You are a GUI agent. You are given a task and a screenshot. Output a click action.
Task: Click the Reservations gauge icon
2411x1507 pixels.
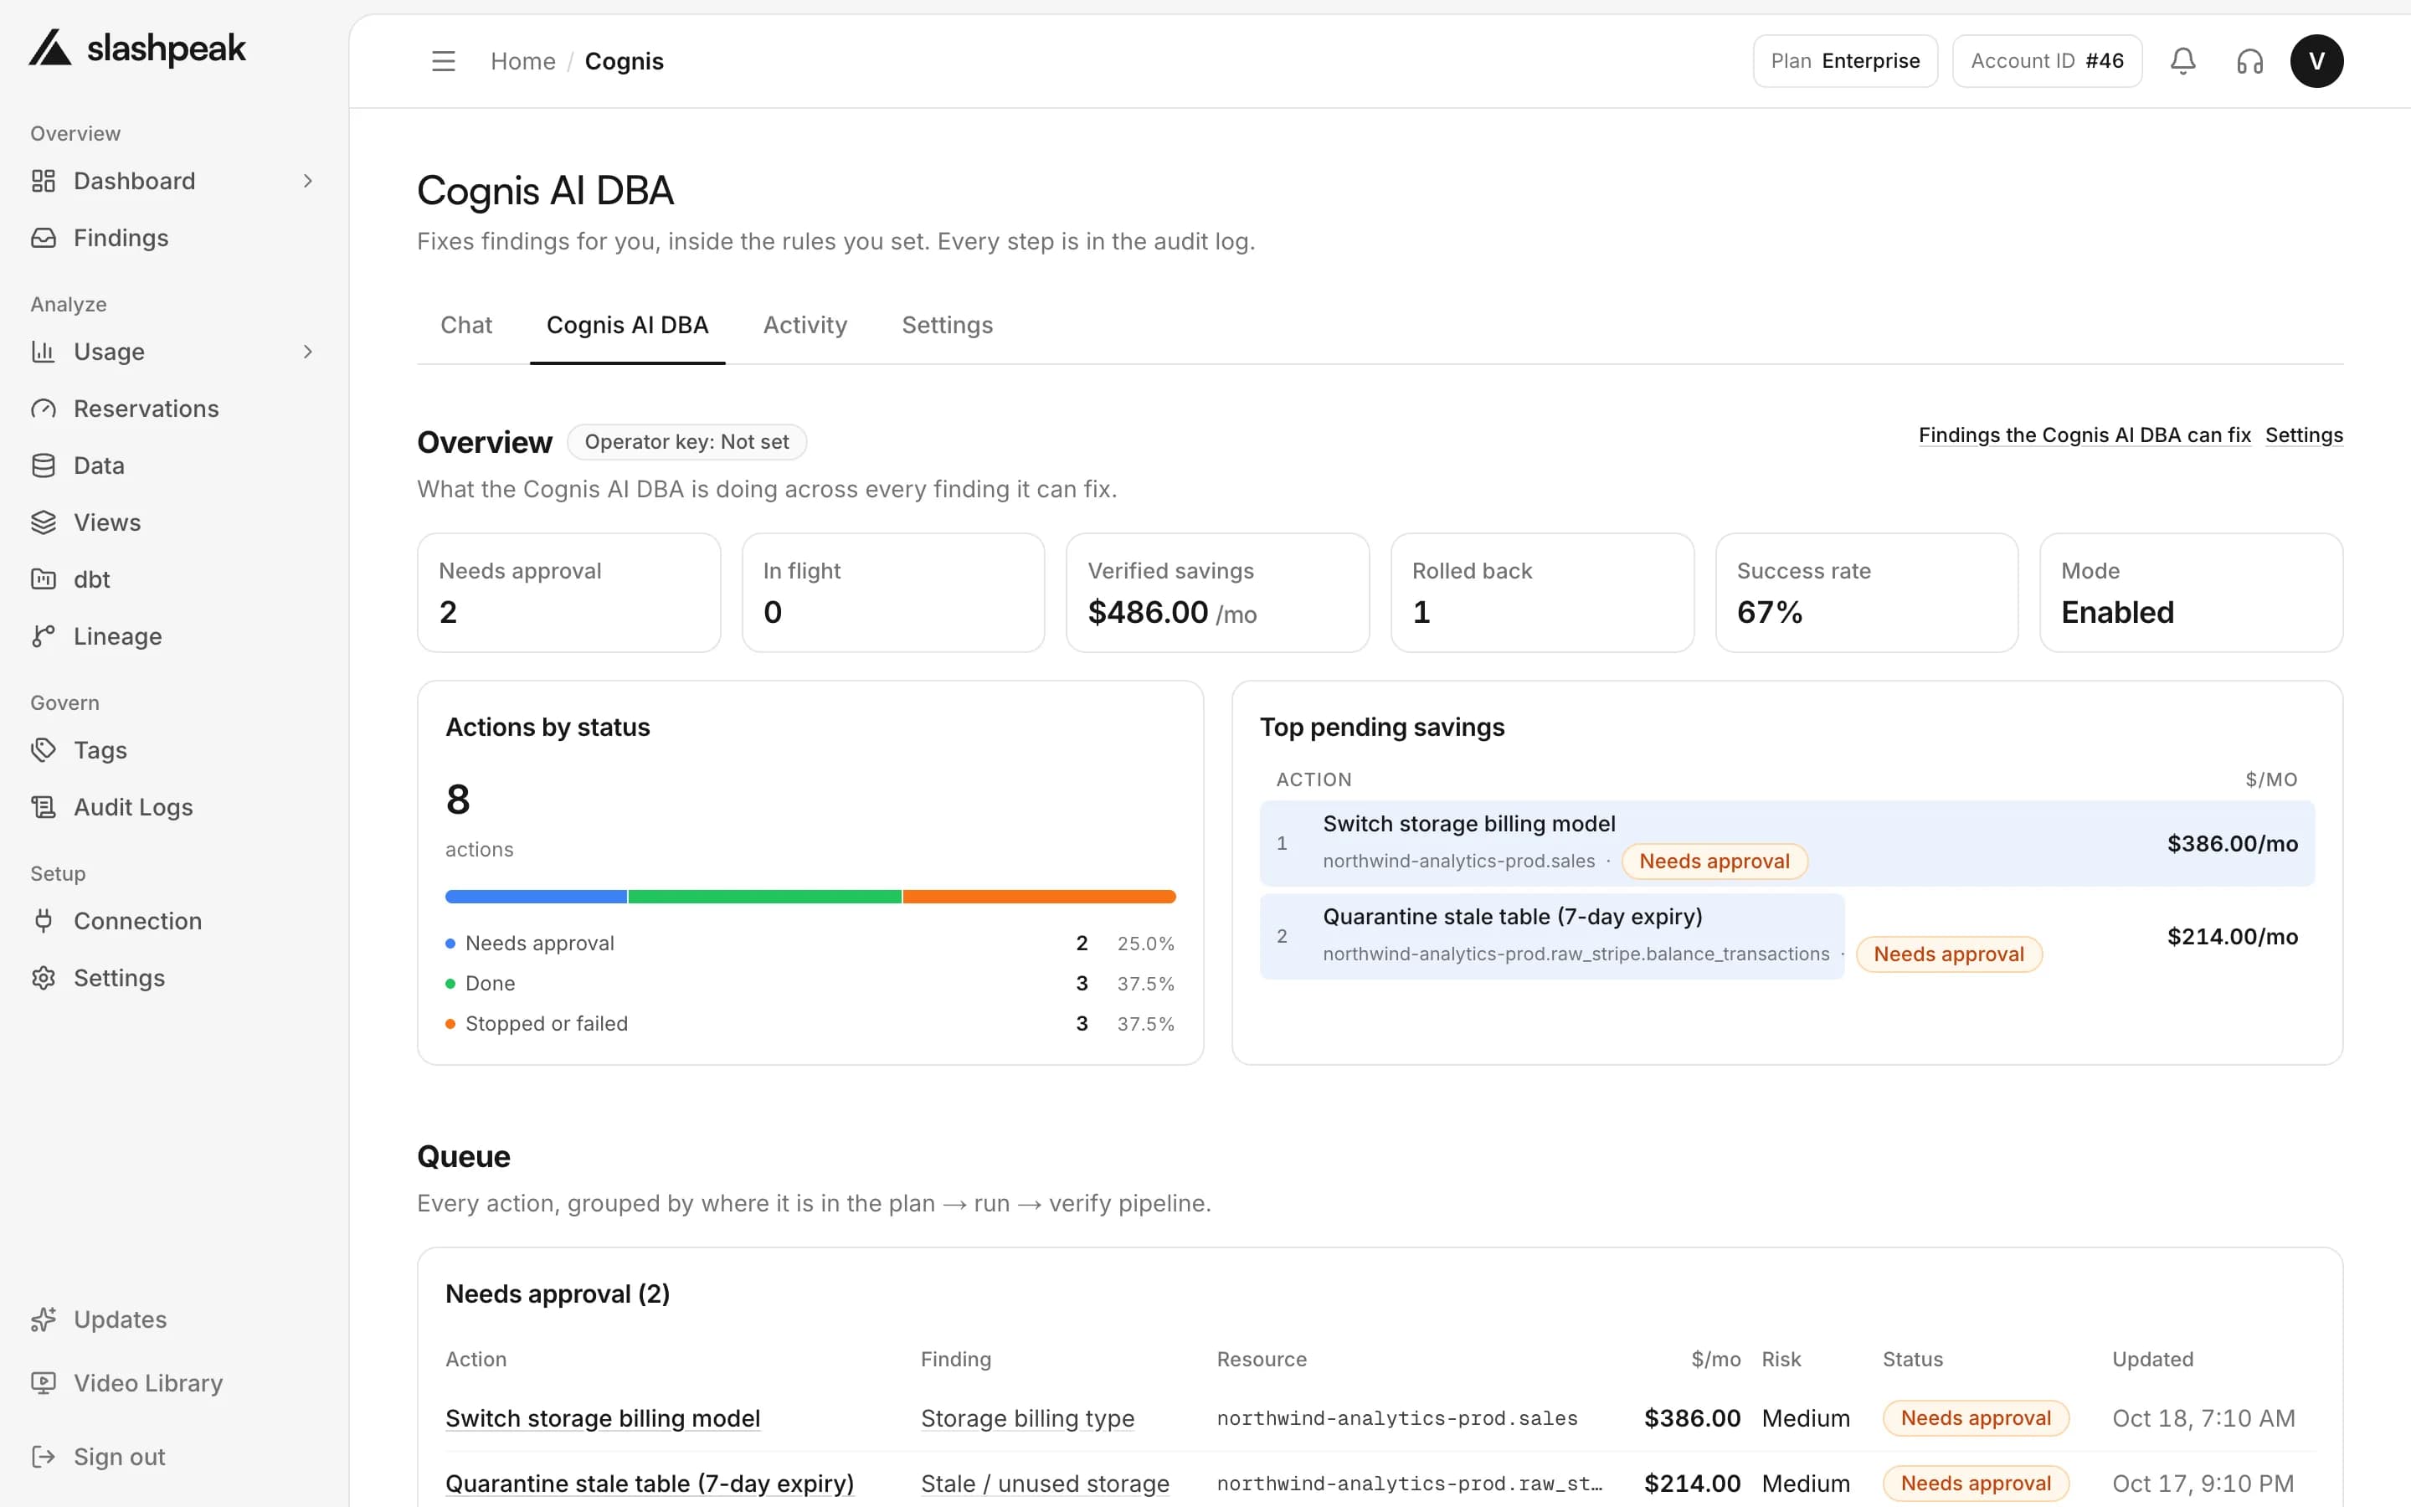point(43,408)
